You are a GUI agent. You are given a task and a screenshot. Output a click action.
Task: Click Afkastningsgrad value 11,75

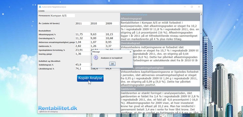click(82, 34)
